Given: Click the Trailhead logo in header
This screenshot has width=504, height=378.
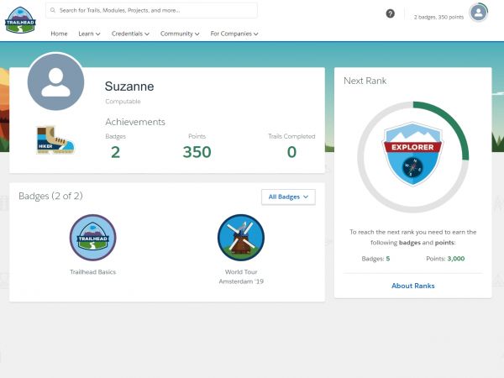Looking at the screenshot, I should click(19, 20).
